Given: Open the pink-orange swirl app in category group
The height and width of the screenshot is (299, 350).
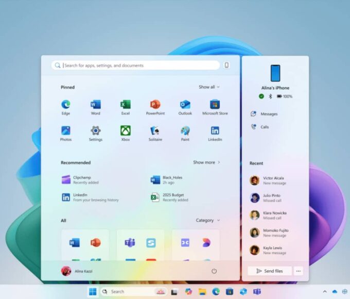Looking at the screenshot, I should coord(206,243).
